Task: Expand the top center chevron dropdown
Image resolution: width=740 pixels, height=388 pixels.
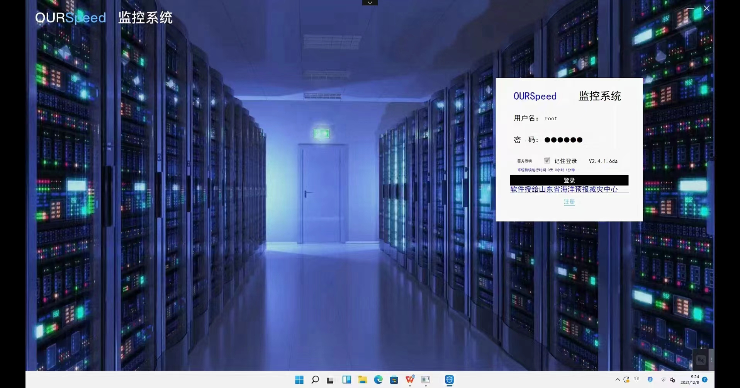Action: click(370, 3)
